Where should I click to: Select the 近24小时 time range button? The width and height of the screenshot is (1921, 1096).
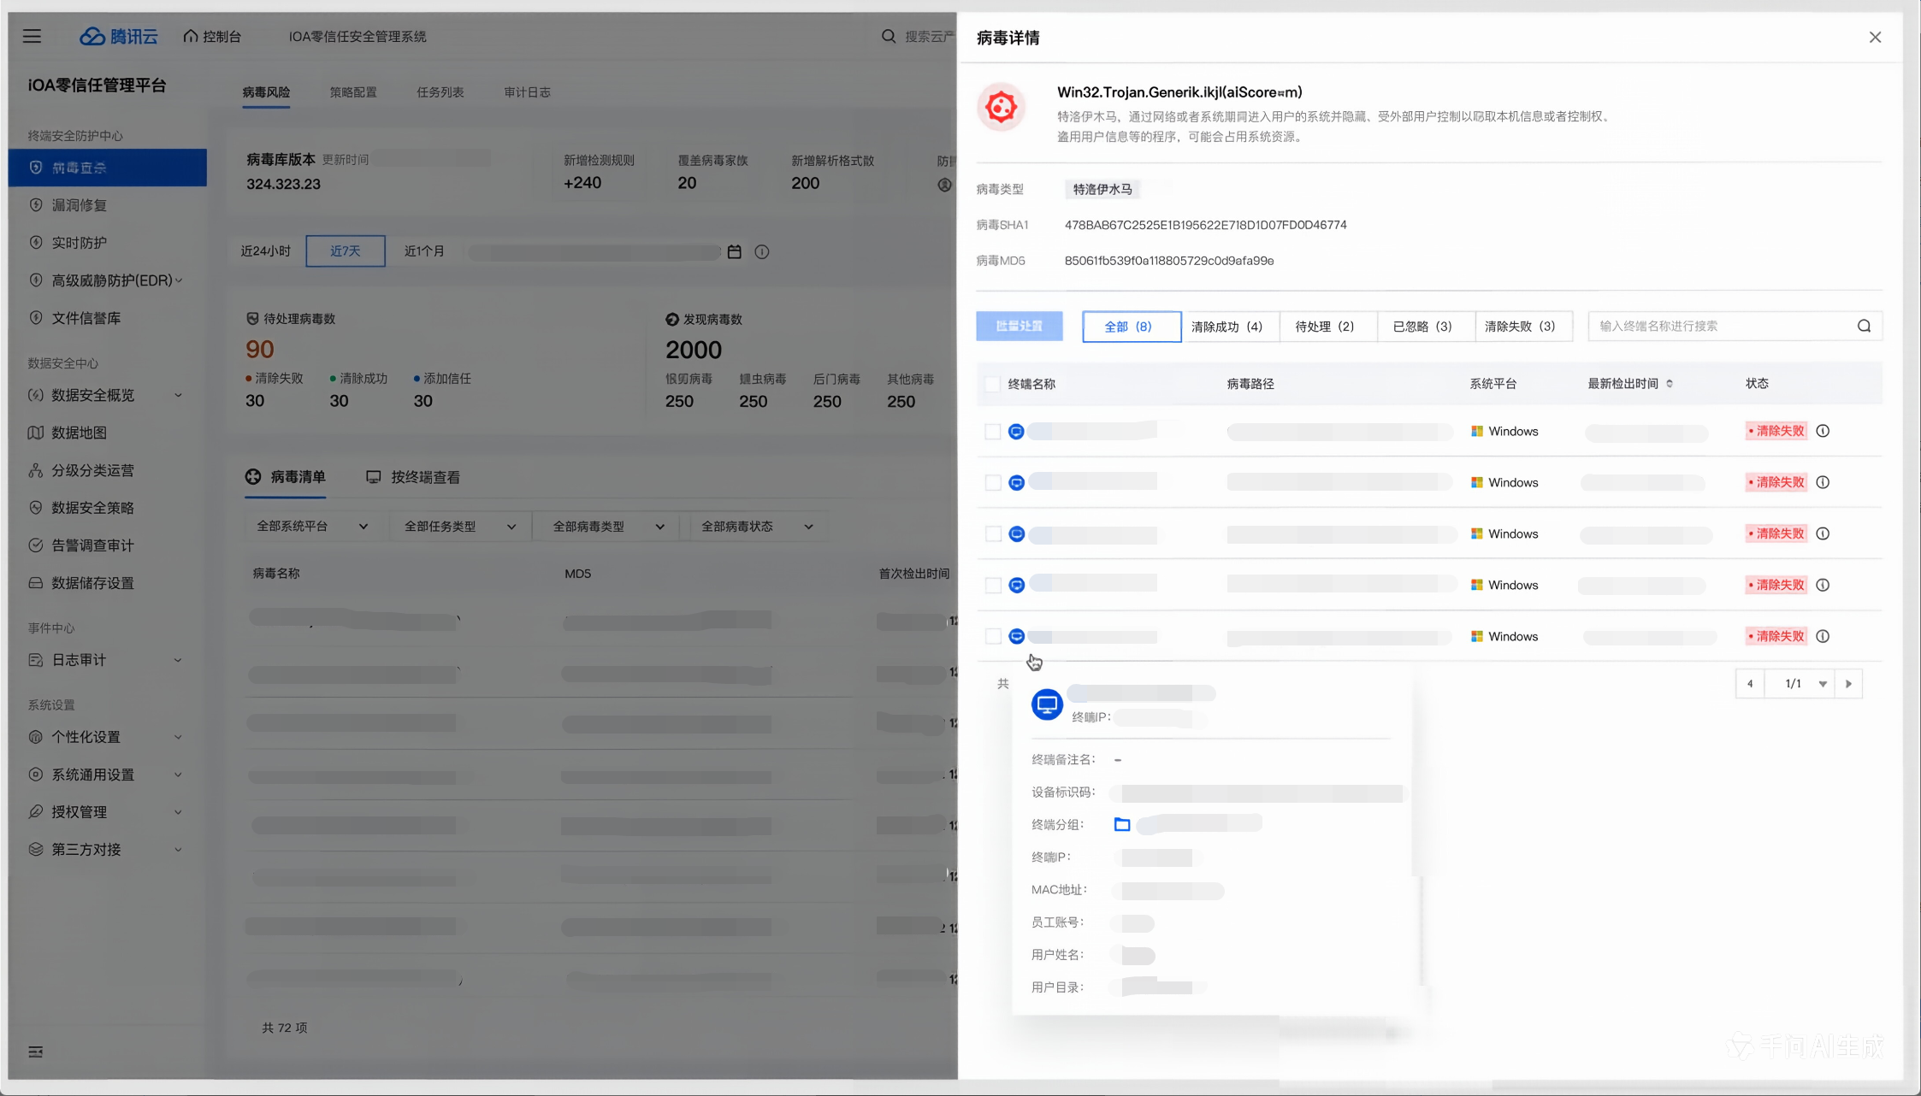(x=265, y=251)
